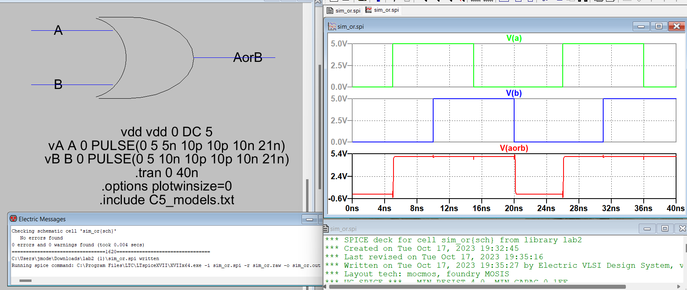
Task: Click the netlist window horizontal scrollbar
Action: (x=478, y=287)
